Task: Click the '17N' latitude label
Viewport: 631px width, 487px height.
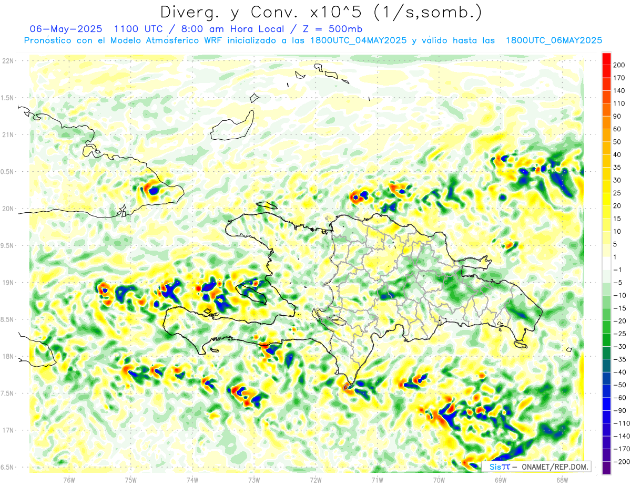Action: [x=8, y=430]
